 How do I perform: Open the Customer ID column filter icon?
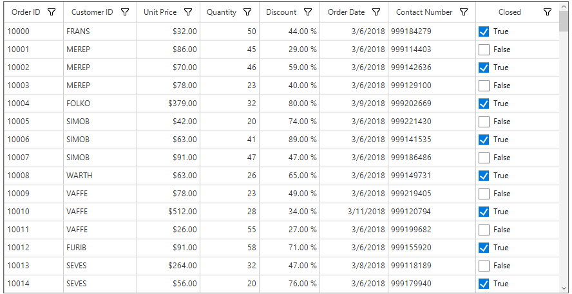(125, 12)
